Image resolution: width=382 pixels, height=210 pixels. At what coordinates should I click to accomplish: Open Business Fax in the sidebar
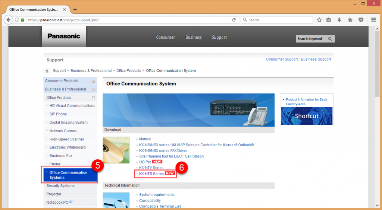(61, 156)
